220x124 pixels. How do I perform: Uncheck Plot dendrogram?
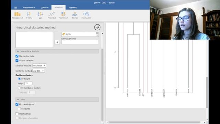17,104
